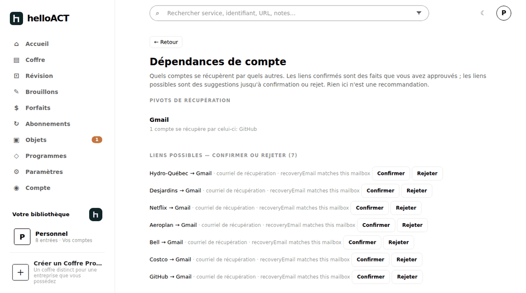Reject Bell to Gmail link
This screenshot has height=293, width=526.
click(x=399, y=242)
